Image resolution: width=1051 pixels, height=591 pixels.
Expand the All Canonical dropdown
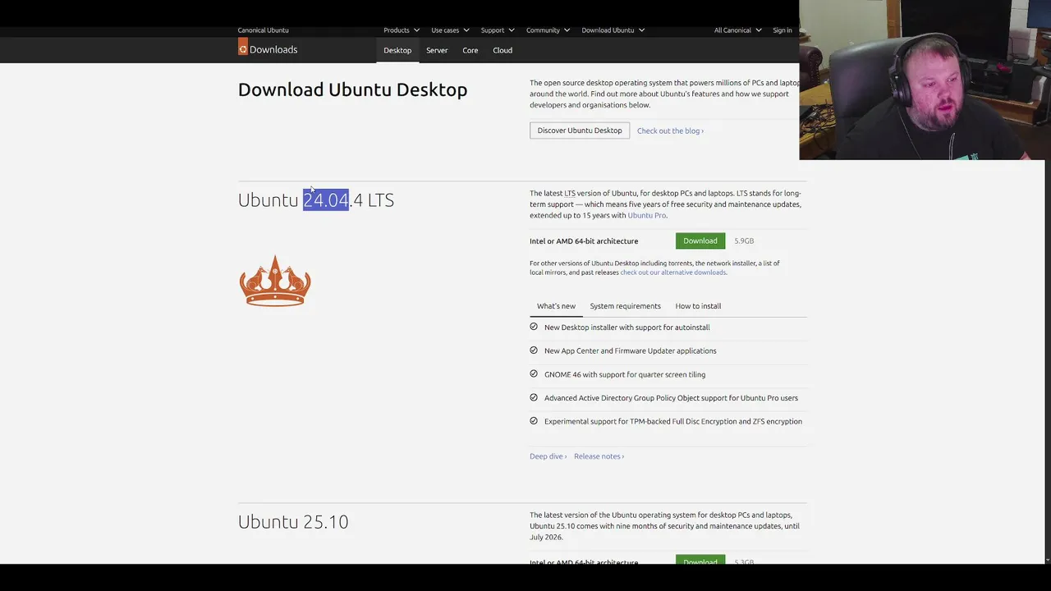point(738,30)
